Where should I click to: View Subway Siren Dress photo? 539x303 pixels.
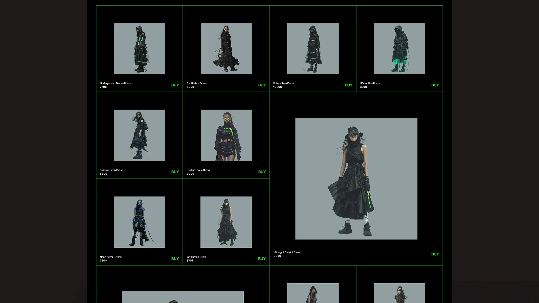pyautogui.click(x=139, y=135)
